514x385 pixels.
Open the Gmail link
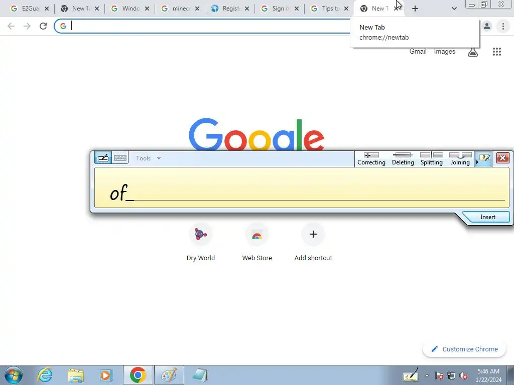[x=418, y=52]
